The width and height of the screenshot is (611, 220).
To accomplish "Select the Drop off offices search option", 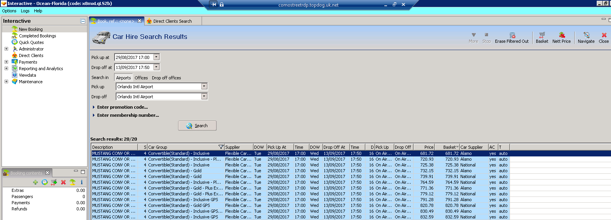I will (167, 77).
